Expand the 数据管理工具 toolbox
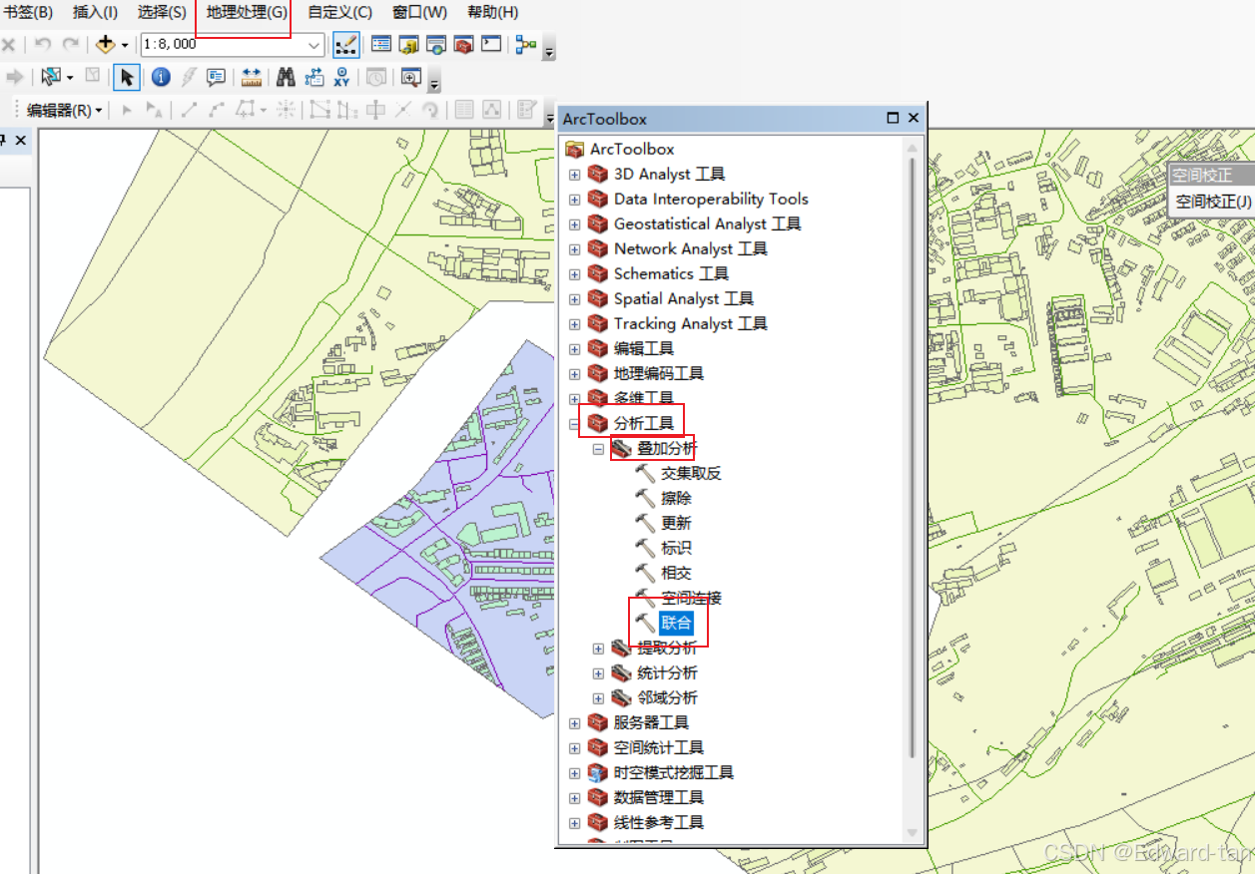1255x874 pixels. coord(575,798)
